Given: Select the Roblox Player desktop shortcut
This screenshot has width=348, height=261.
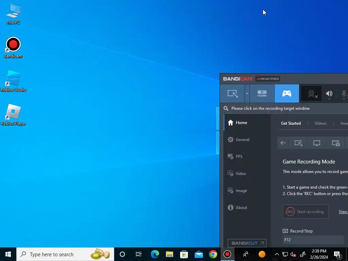Looking at the screenshot, I should click(x=13, y=115).
